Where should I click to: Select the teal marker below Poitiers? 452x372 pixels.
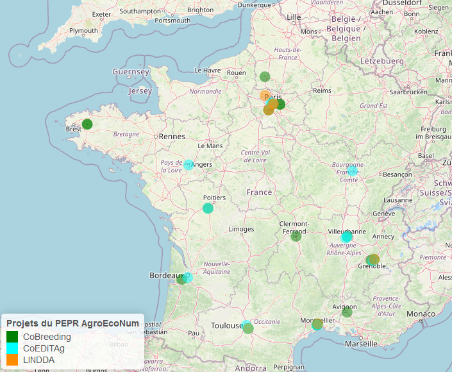tap(208, 208)
